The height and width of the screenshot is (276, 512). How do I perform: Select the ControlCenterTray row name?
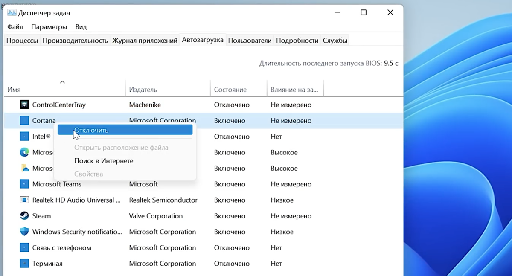59,105
